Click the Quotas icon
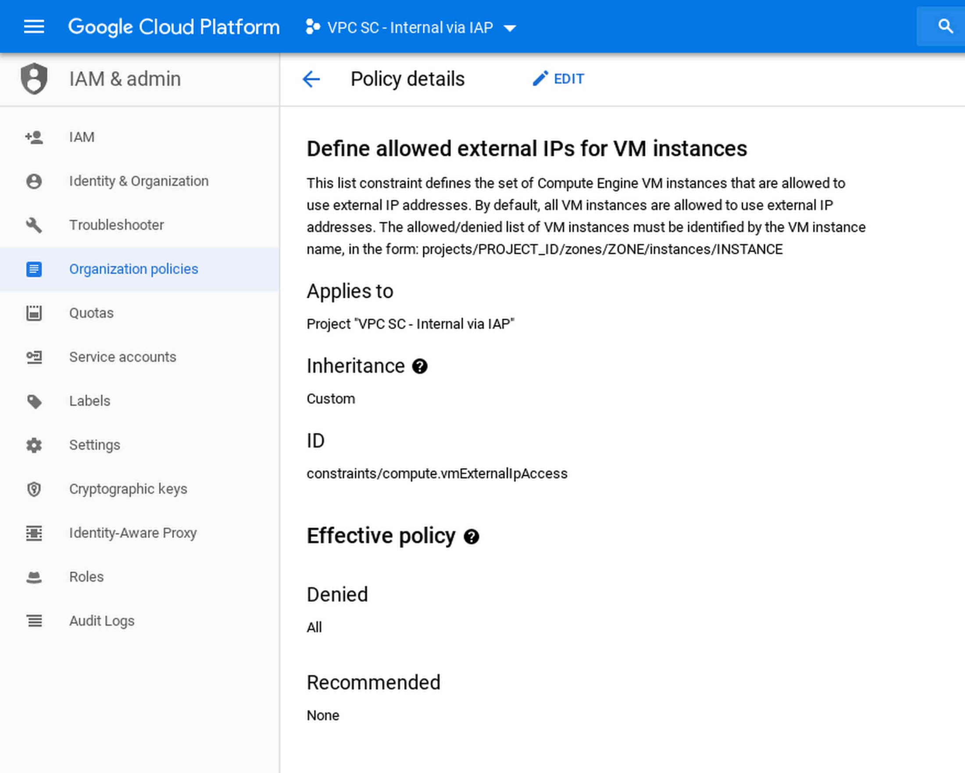 click(34, 313)
